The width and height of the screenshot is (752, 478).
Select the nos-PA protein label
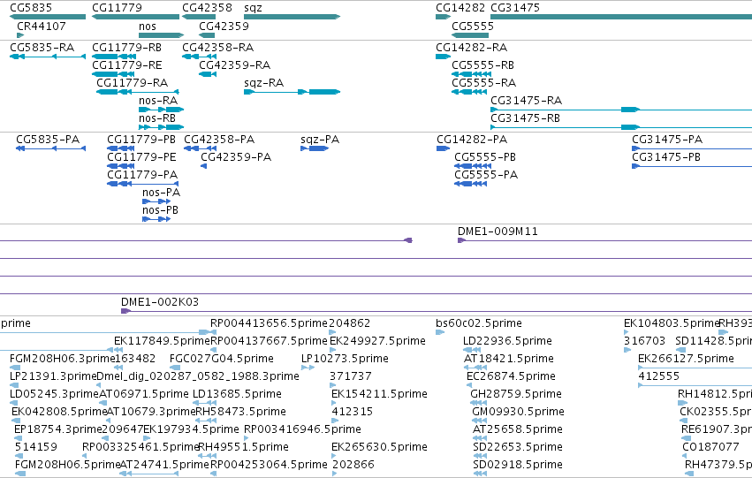161,193
